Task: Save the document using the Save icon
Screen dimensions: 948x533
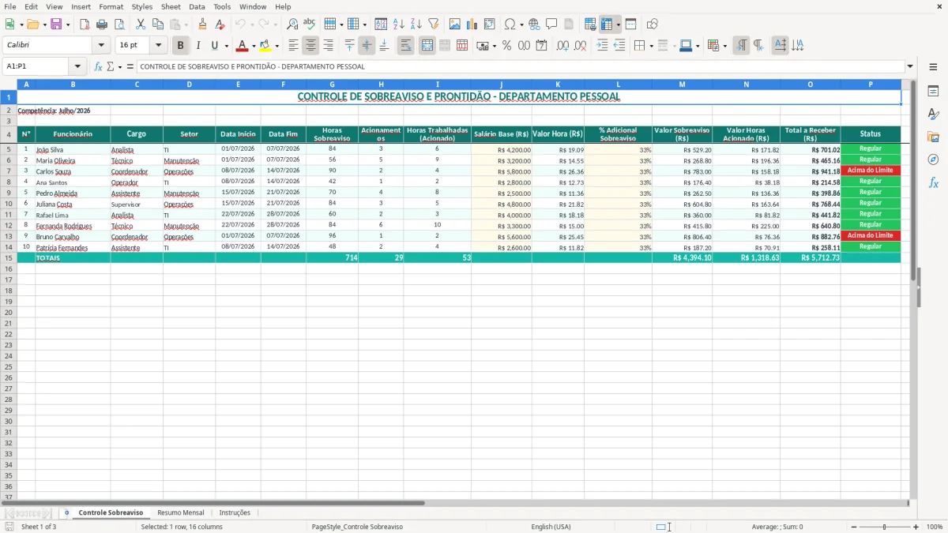Action: pos(56,24)
